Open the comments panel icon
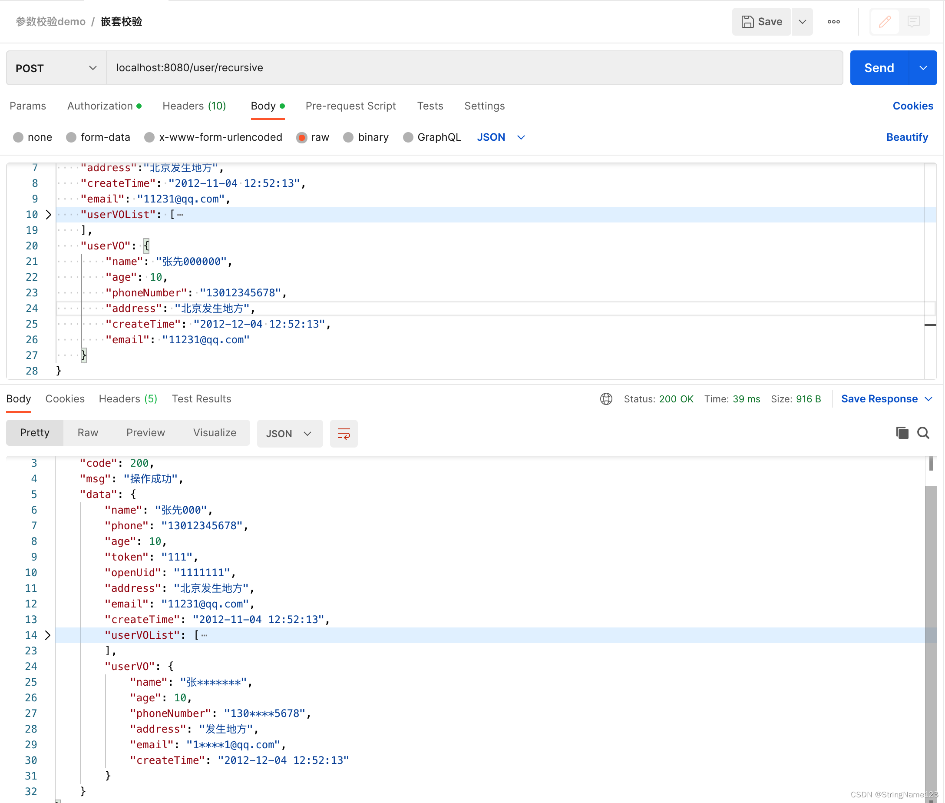 (x=914, y=21)
